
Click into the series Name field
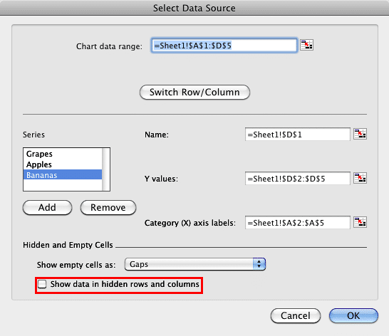298,135
